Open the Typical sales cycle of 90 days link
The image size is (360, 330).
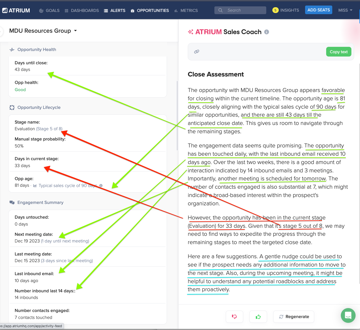tap(68, 186)
